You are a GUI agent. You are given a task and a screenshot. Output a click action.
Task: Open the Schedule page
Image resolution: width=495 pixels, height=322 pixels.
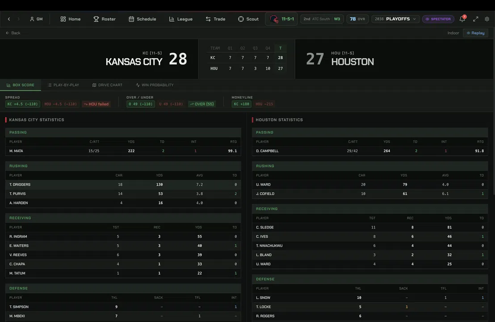143,19
